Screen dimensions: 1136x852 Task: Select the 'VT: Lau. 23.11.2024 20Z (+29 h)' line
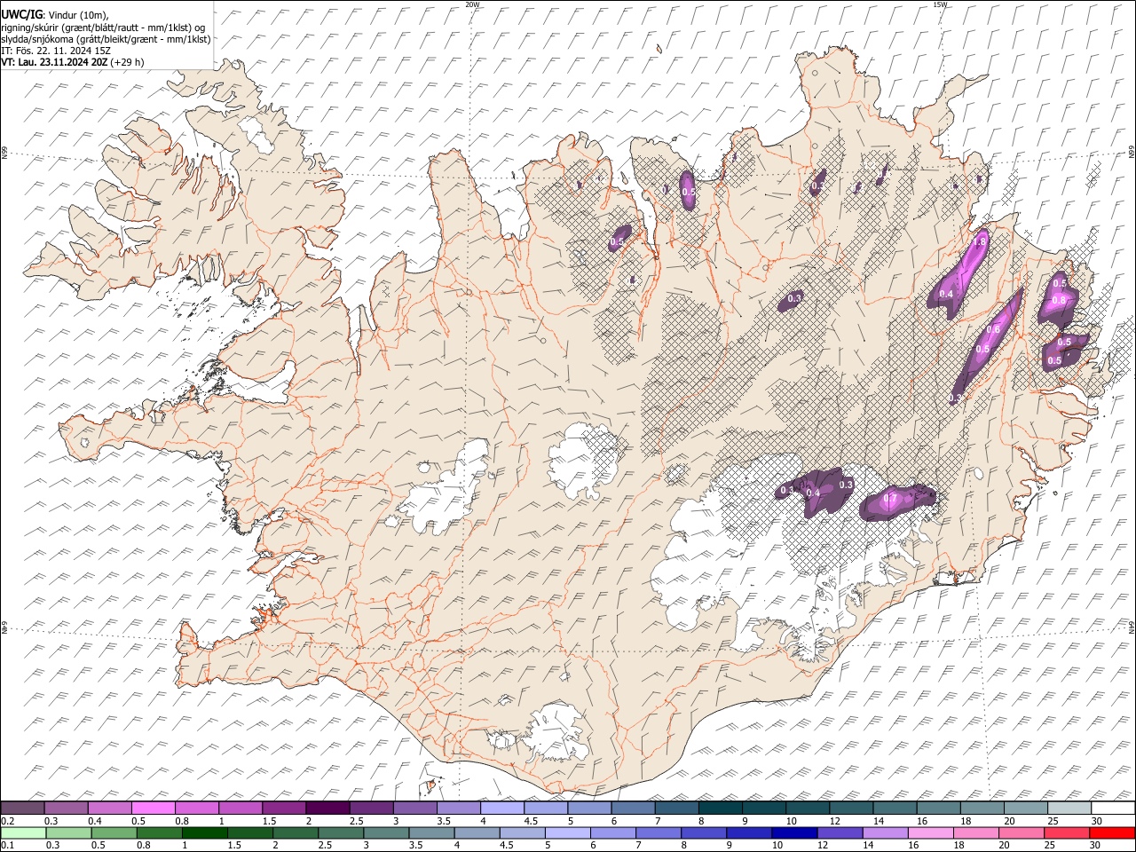tap(73, 62)
